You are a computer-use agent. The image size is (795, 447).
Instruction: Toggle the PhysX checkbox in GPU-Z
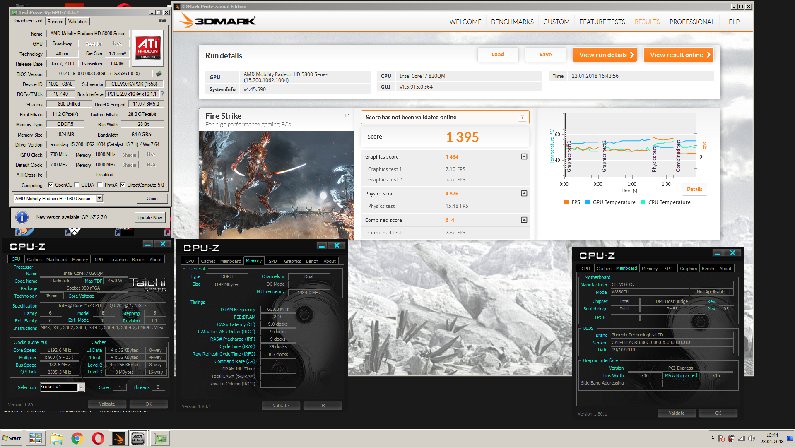[100, 185]
